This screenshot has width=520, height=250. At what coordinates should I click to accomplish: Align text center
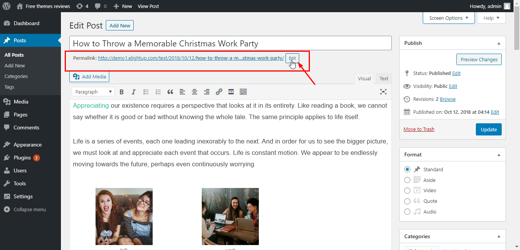pyautogui.click(x=195, y=92)
